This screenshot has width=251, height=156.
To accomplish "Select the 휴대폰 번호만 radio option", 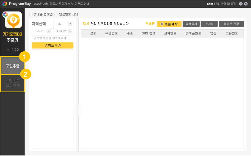I will click(31, 14).
